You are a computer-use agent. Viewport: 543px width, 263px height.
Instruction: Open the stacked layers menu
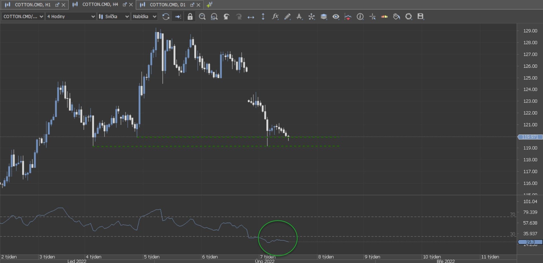(x=324, y=17)
